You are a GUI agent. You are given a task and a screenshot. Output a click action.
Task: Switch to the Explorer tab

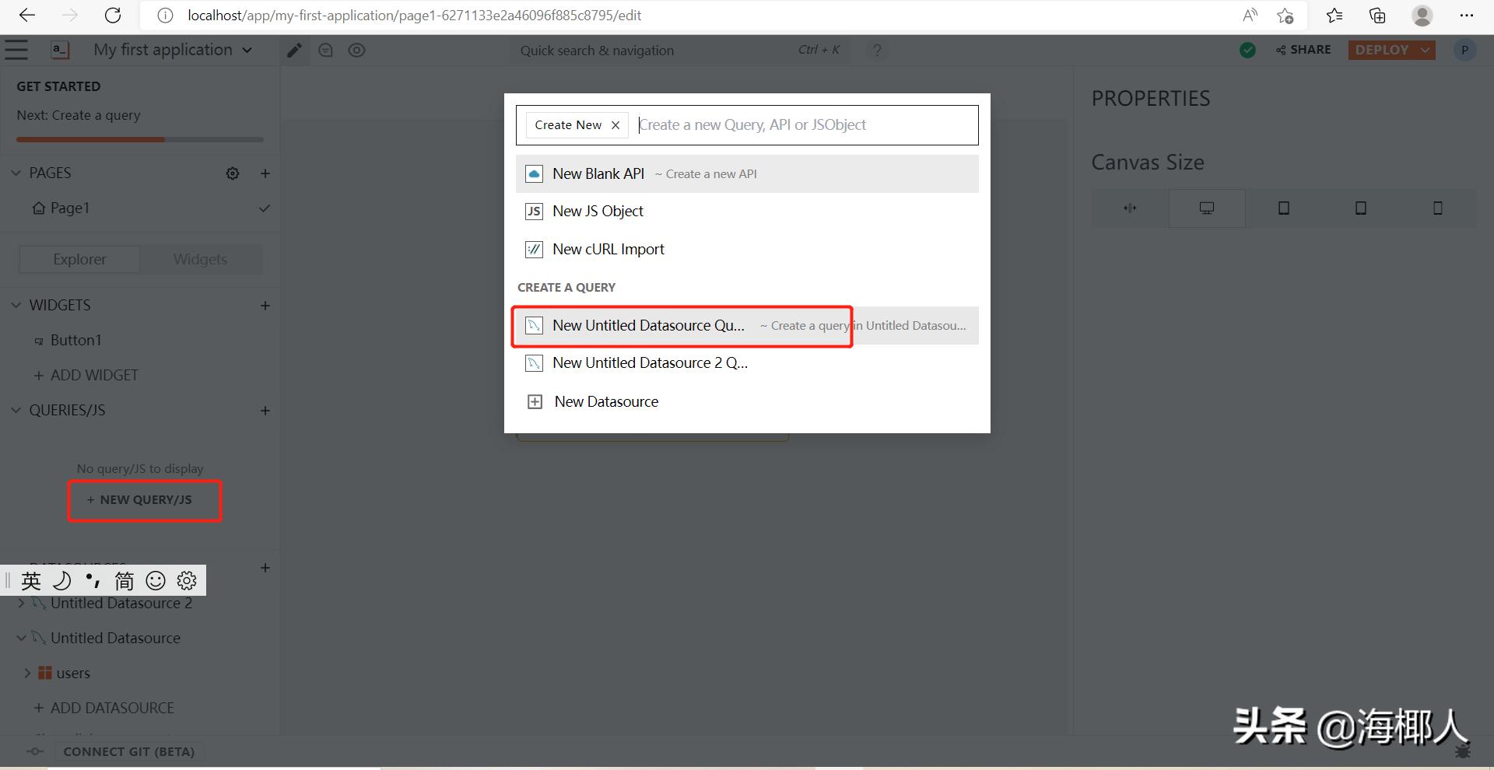pyautogui.click(x=79, y=259)
